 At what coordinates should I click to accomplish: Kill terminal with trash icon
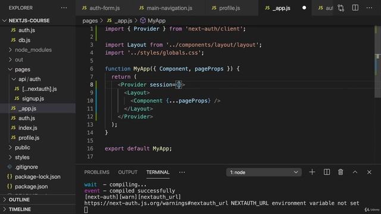pyautogui.click(x=341, y=172)
